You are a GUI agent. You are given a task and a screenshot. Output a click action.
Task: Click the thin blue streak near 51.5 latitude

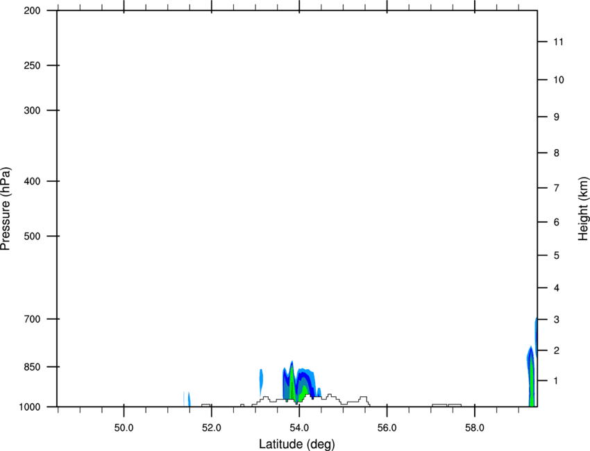pyautogui.click(x=189, y=399)
